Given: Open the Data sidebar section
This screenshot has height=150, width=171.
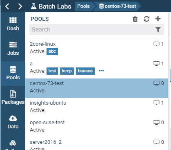Looking at the screenshot, I should point(13,123).
